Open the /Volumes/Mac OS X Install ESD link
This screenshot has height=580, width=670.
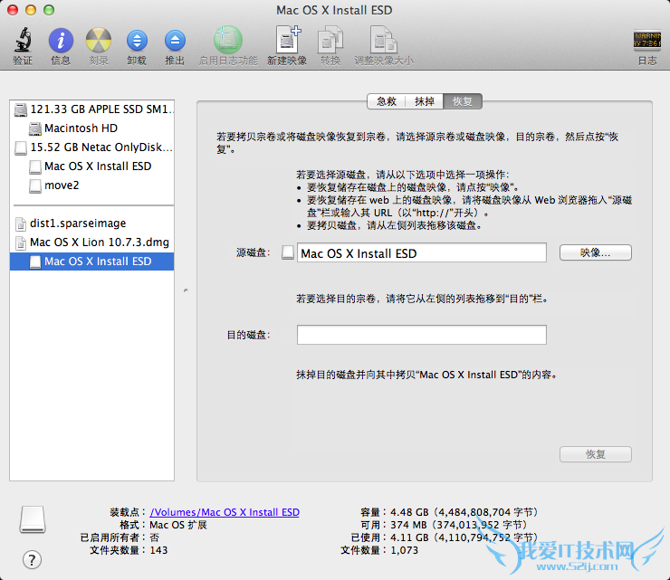click(x=225, y=512)
